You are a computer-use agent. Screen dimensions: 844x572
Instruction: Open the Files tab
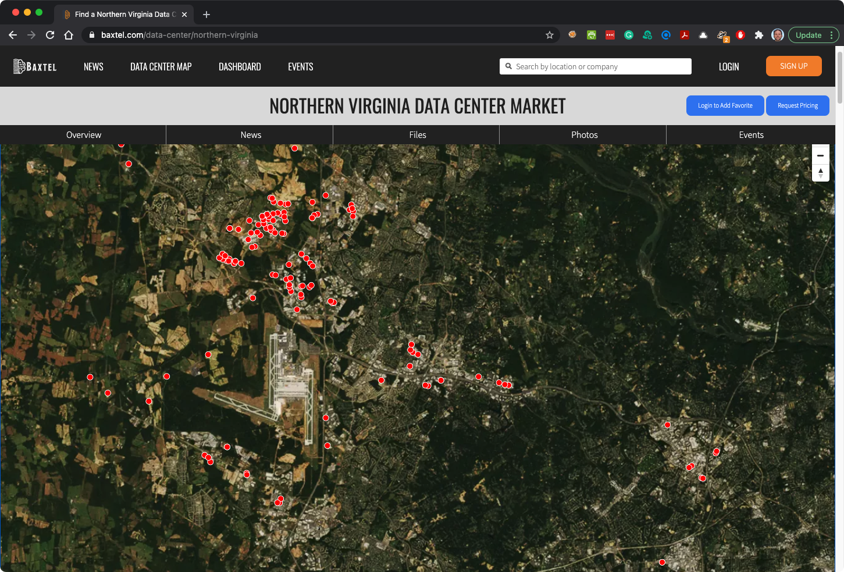click(417, 135)
